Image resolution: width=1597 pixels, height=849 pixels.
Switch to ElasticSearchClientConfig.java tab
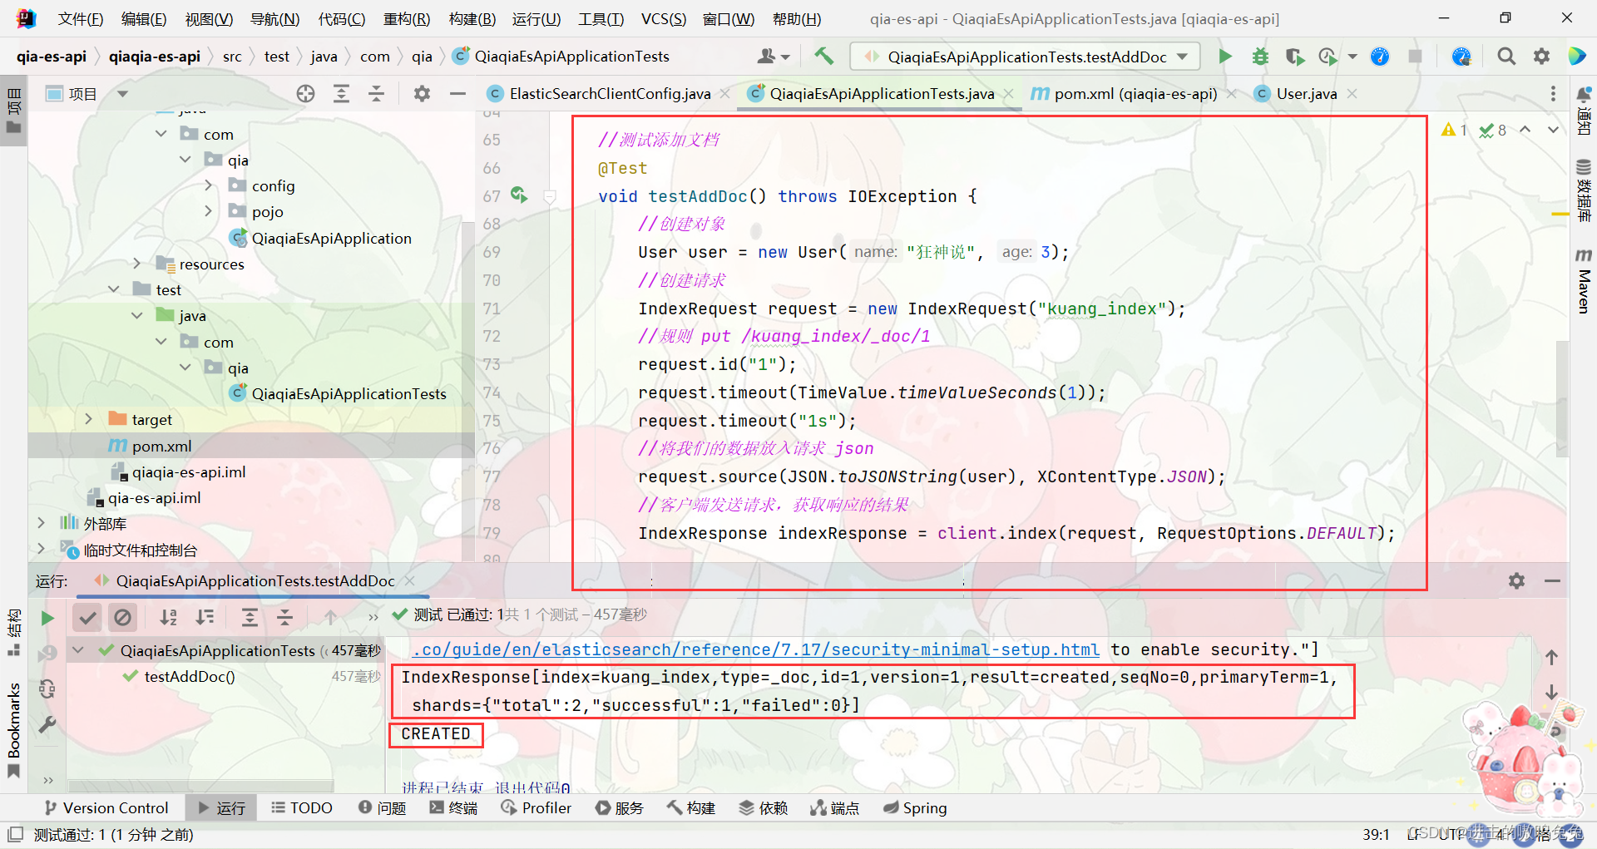coord(610,94)
